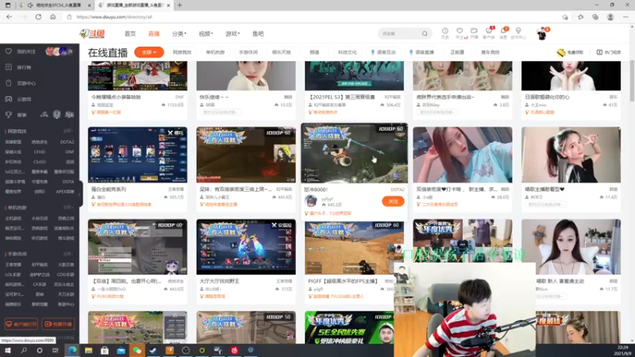Switch to the first browser tab
This screenshot has height=357, width=635.
(55, 6)
